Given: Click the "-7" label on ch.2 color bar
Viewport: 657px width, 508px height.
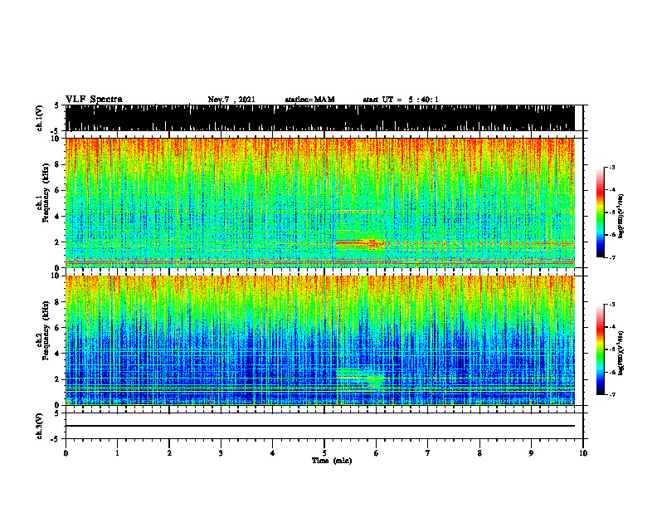Looking at the screenshot, I should point(612,394).
